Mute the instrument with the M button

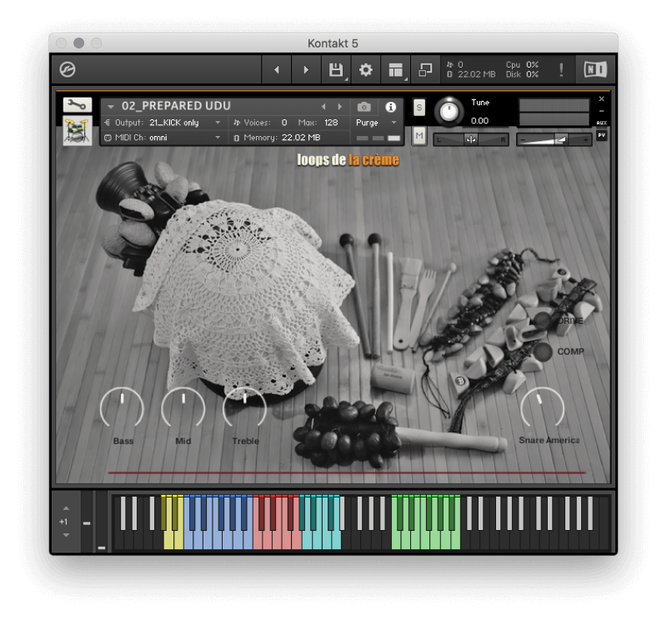419,136
